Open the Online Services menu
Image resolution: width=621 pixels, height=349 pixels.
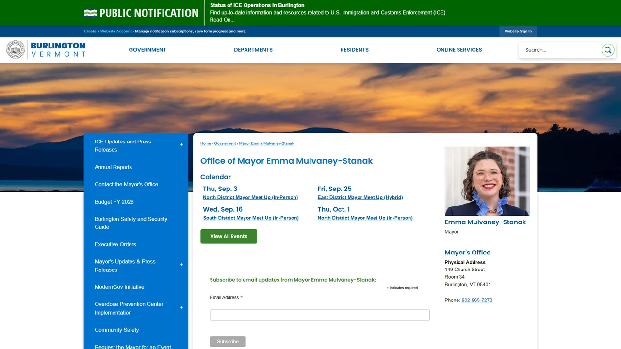click(x=459, y=50)
